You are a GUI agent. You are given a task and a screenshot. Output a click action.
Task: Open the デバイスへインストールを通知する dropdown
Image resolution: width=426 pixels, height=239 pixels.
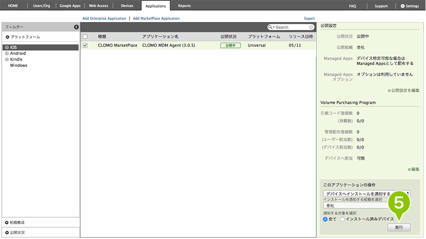point(367,193)
